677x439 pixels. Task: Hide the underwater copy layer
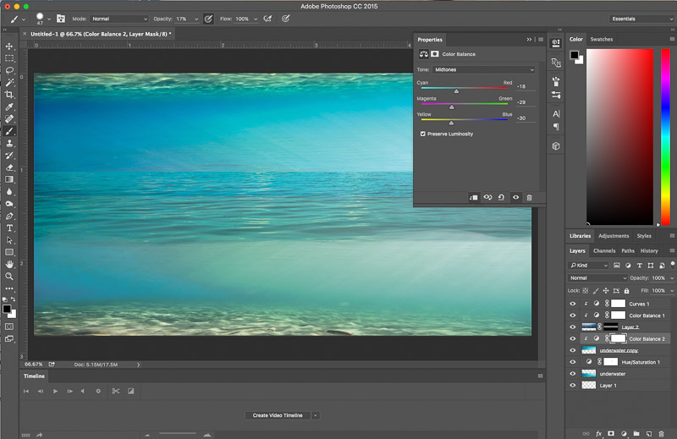(573, 350)
